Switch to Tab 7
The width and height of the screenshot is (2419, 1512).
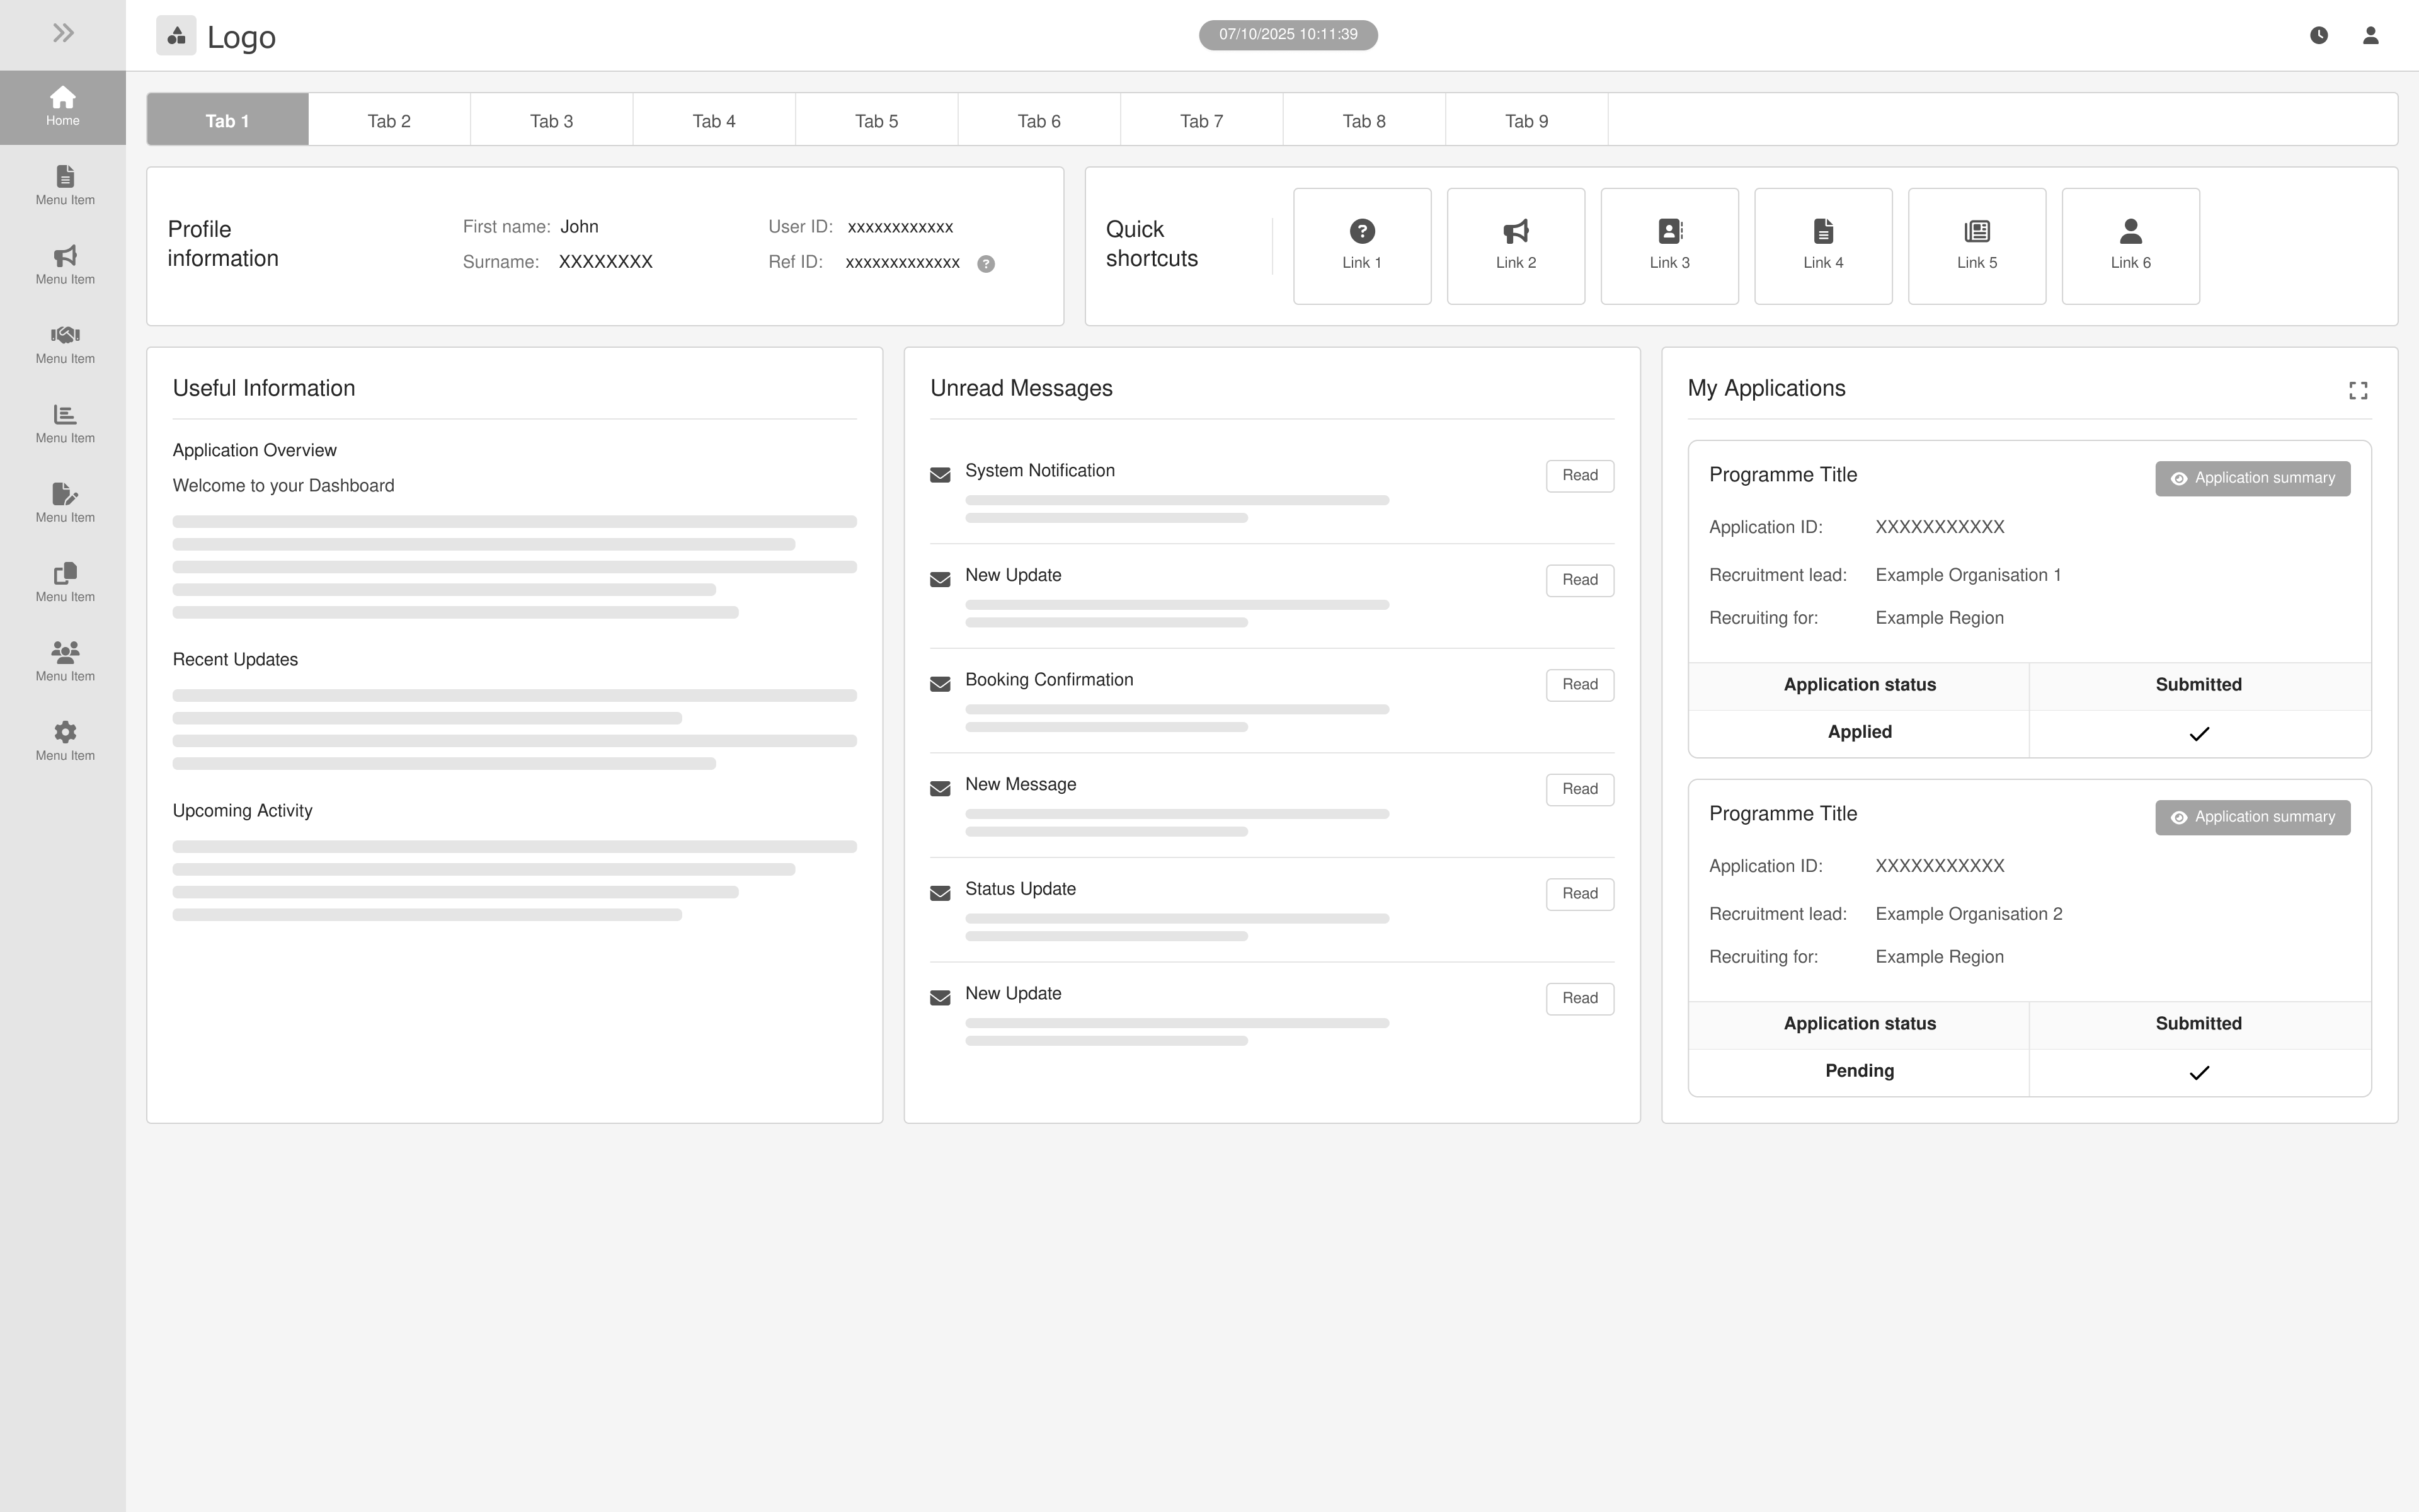tap(1201, 120)
